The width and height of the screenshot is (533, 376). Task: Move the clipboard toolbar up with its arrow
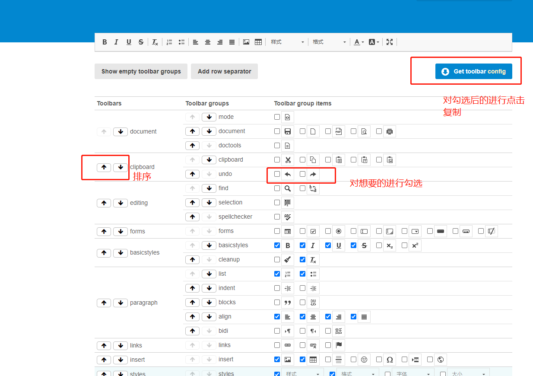(104, 167)
